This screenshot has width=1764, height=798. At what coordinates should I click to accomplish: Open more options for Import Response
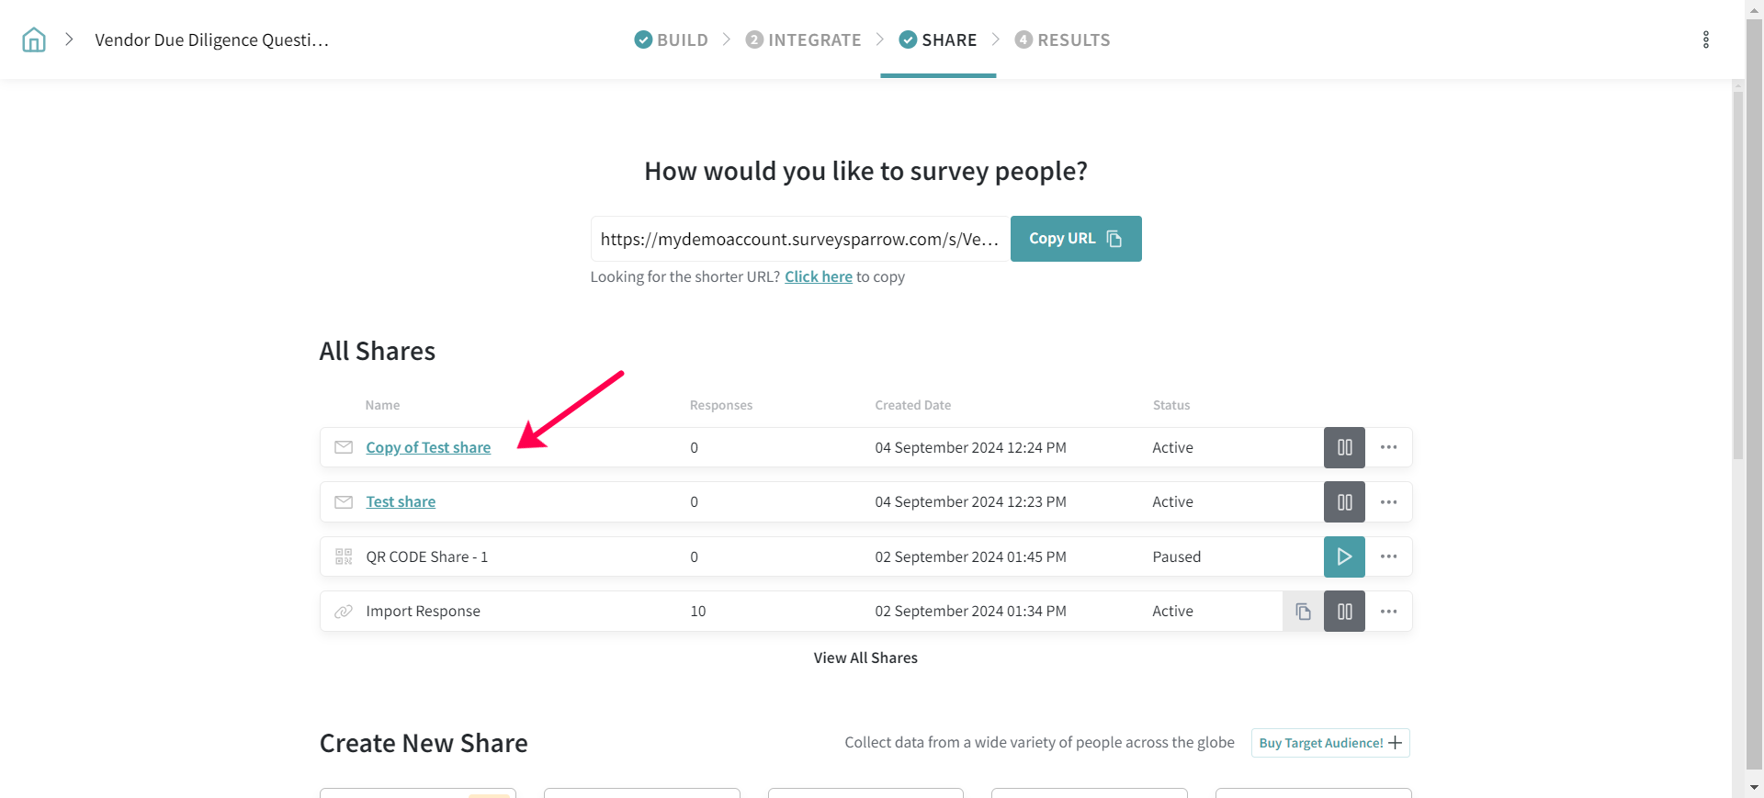point(1388,612)
